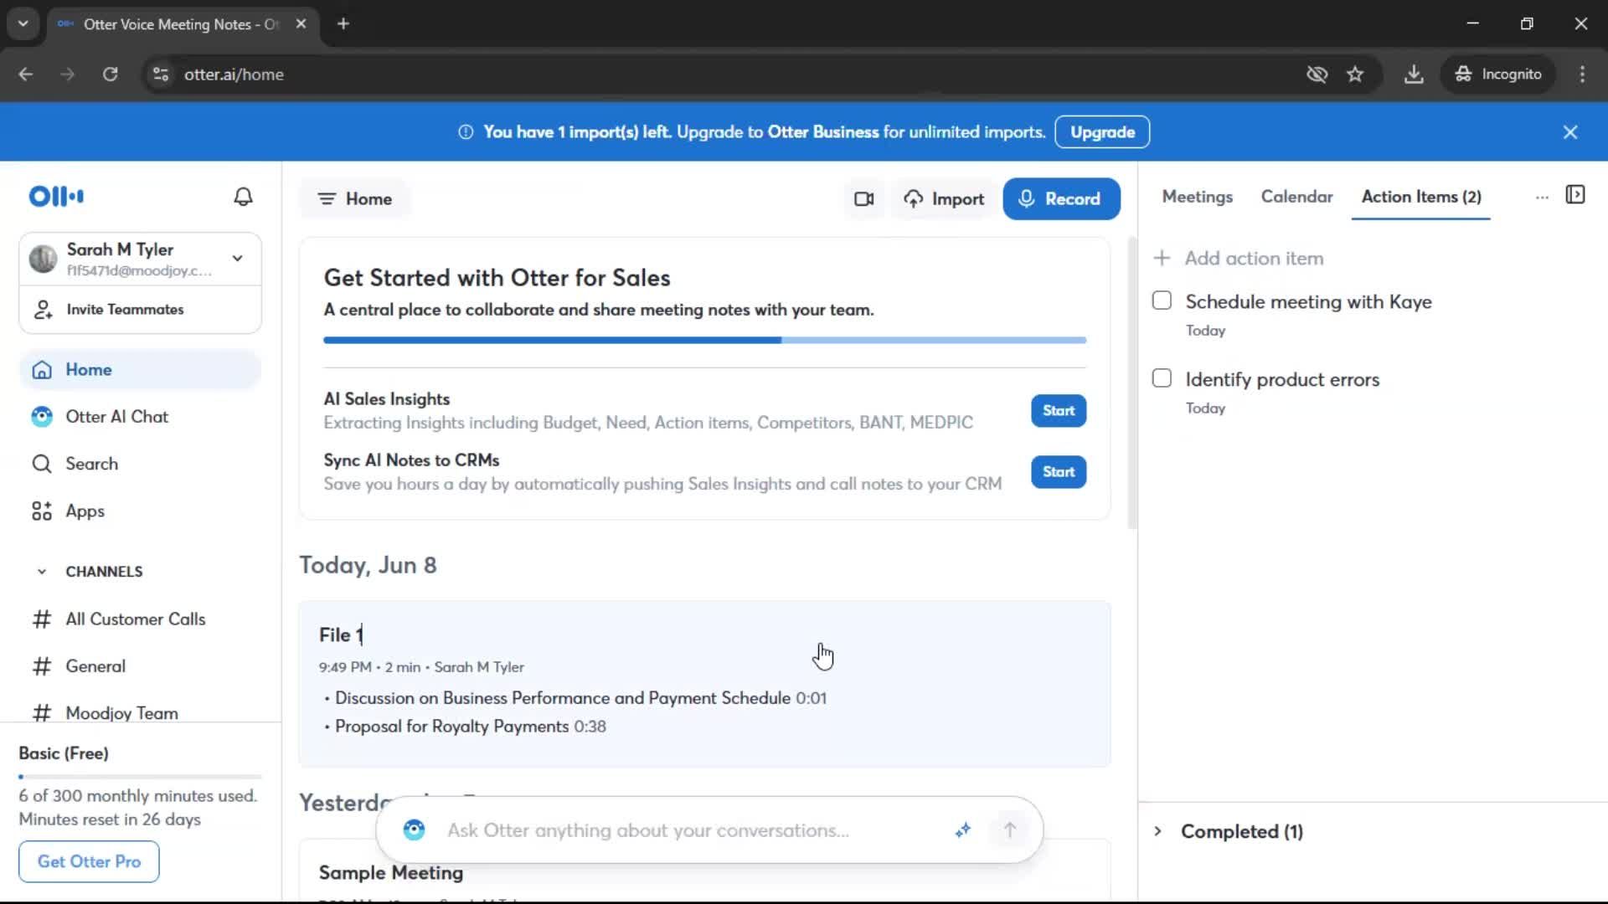
Task: Bookmark this page with the star icon
Action: tap(1355, 74)
